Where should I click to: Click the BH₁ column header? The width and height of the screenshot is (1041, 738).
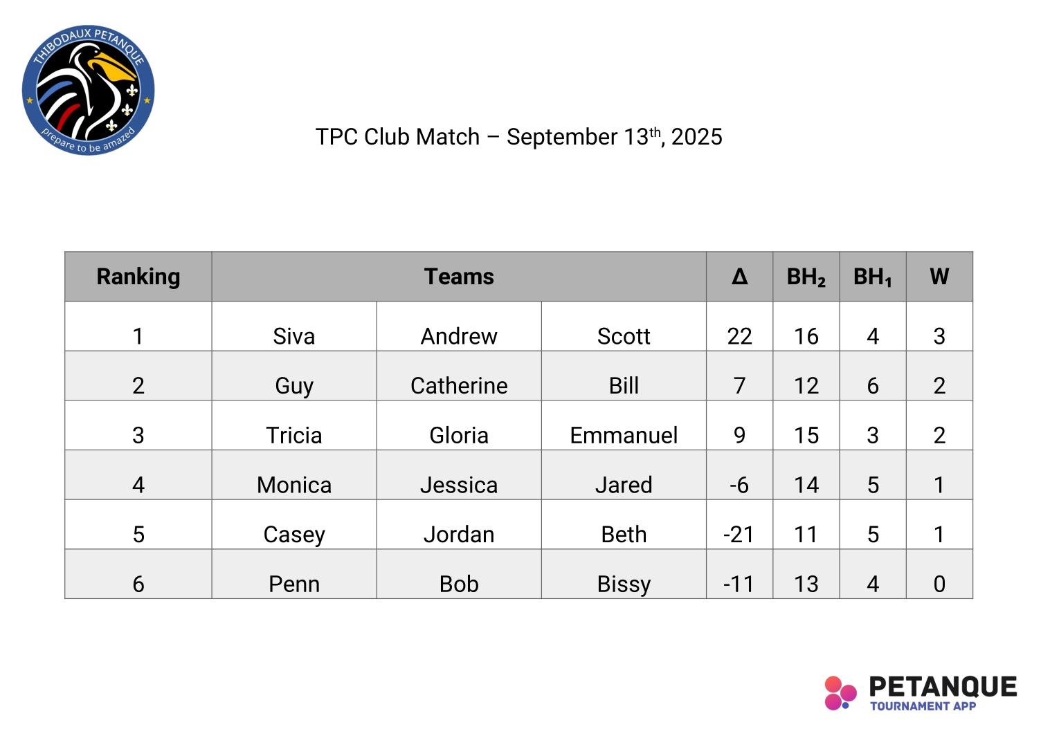pos(872,277)
